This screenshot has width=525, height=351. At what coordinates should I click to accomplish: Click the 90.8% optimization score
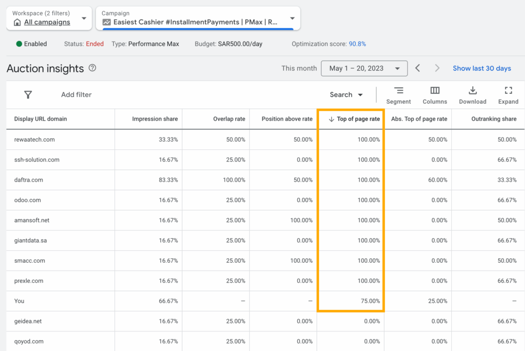(x=357, y=44)
